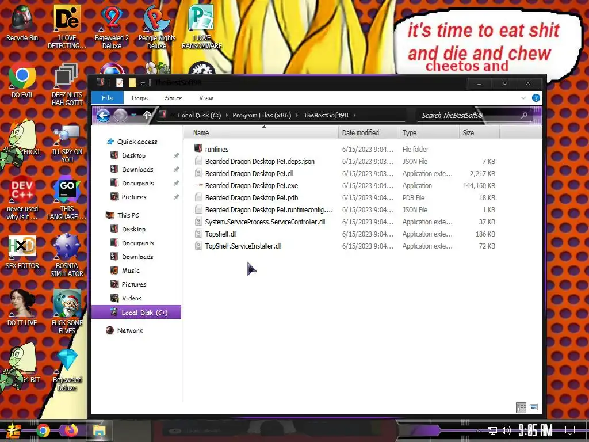Open the Recycle Bin desktop icon
Viewport: 589px width, 442px height.
22,22
